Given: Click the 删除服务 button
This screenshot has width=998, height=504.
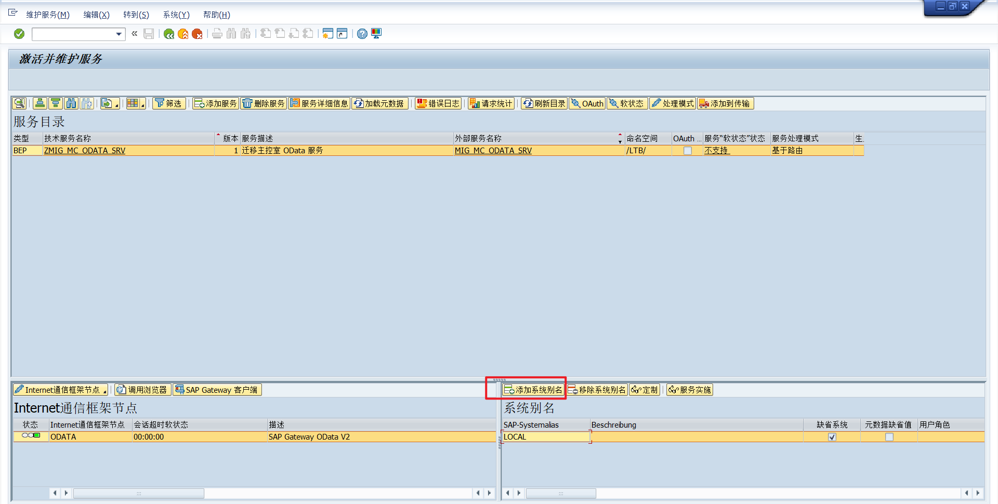Looking at the screenshot, I should pos(264,103).
